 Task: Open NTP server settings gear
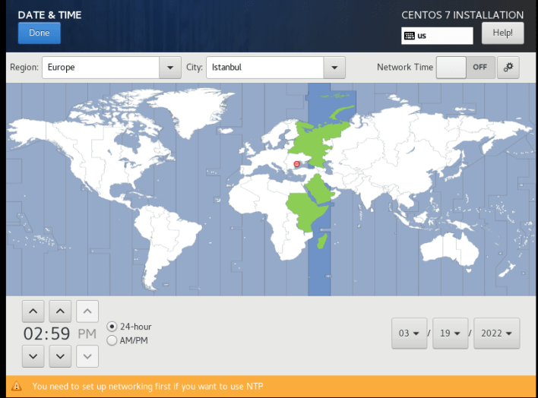pos(508,68)
